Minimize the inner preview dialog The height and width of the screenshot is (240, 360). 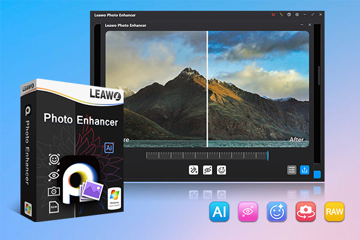[x=302, y=25]
